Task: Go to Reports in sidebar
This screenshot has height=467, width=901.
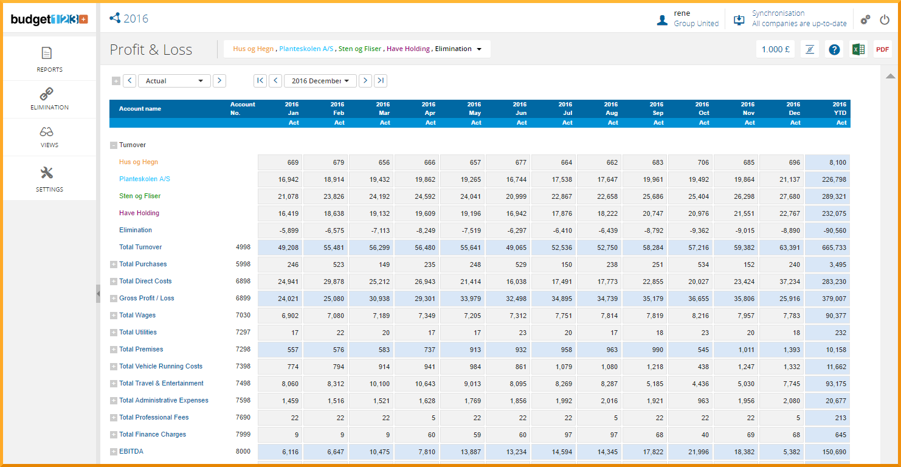Action: [x=49, y=60]
